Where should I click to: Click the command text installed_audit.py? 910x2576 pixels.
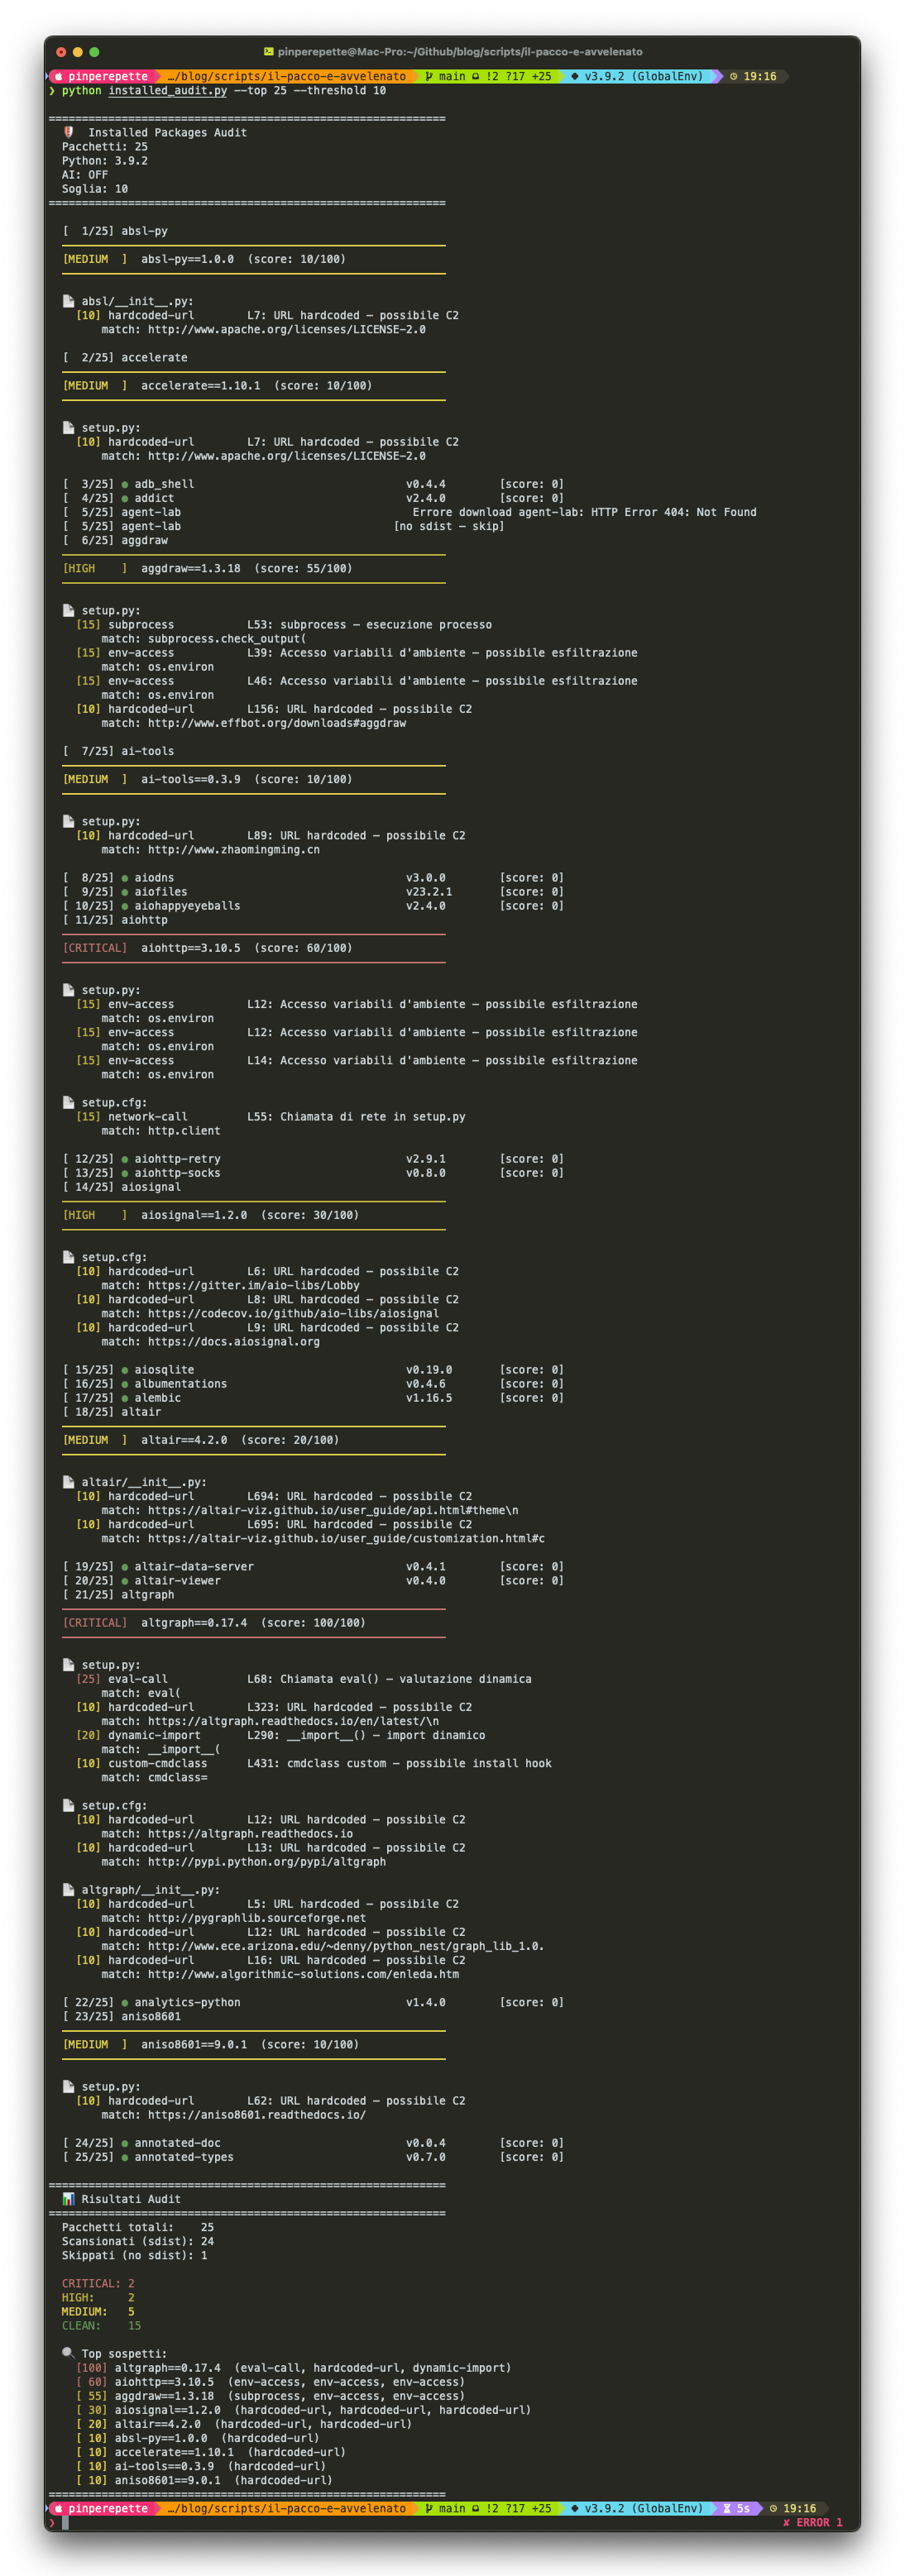click(x=168, y=91)
